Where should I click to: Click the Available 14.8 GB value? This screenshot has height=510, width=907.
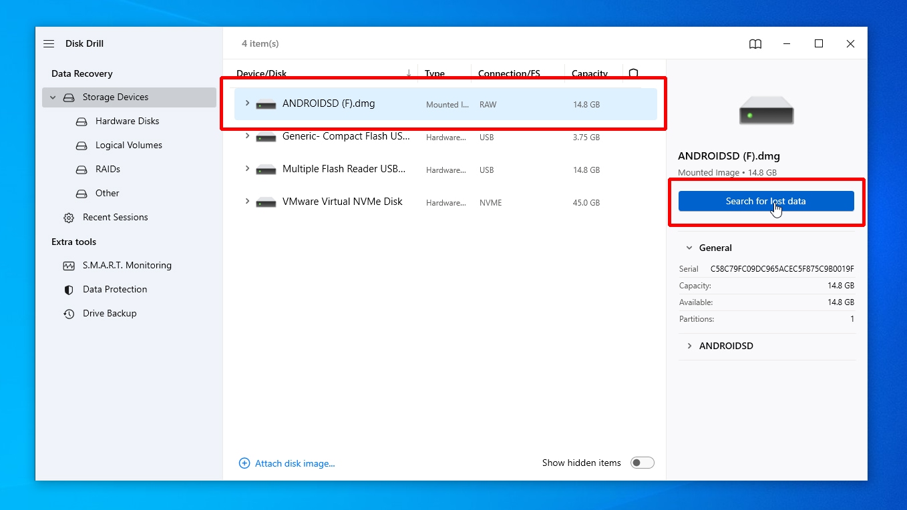[841, 302]
